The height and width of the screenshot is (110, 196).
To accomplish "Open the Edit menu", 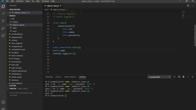I will coord(12,1).
